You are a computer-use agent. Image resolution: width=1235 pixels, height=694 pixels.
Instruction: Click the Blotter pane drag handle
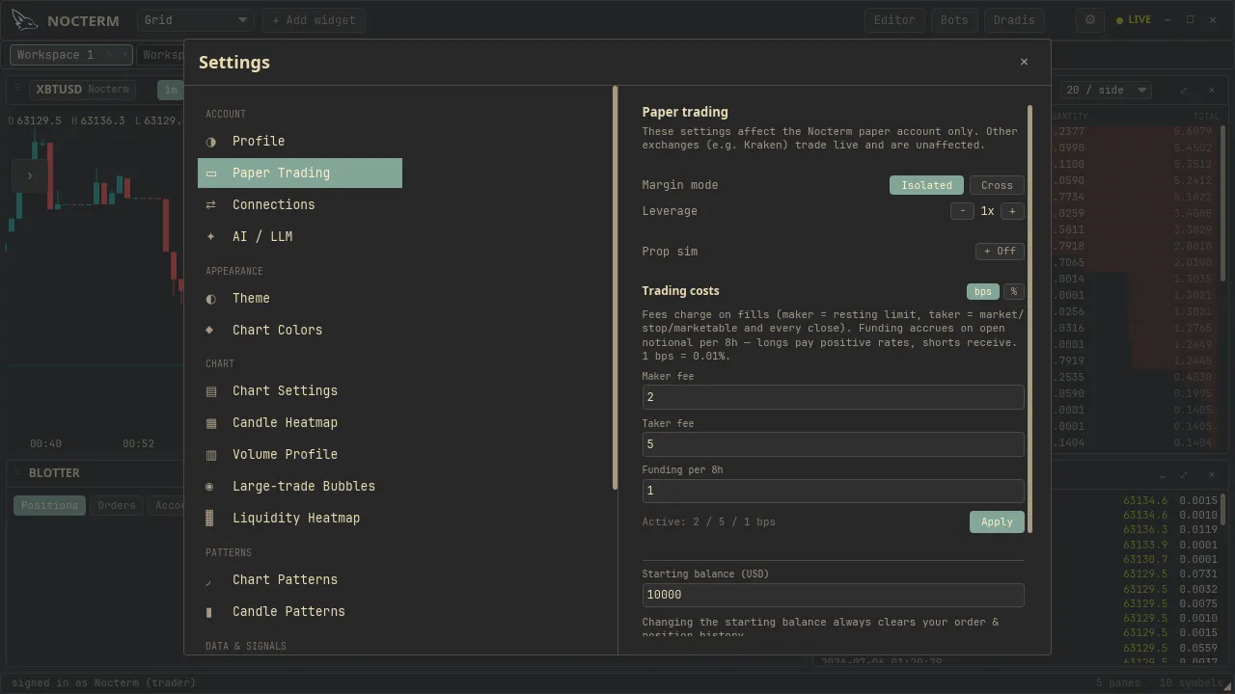[x=17, y=473]
